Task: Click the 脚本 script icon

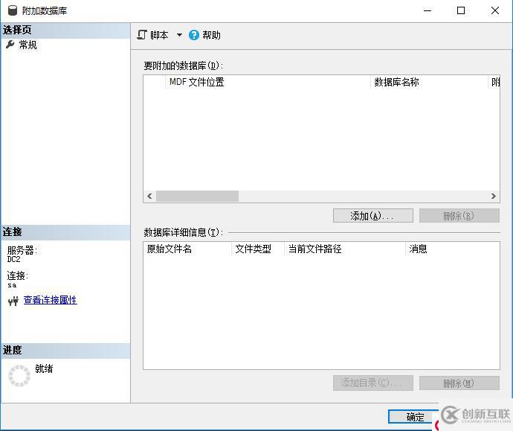Action: point(142,35)
